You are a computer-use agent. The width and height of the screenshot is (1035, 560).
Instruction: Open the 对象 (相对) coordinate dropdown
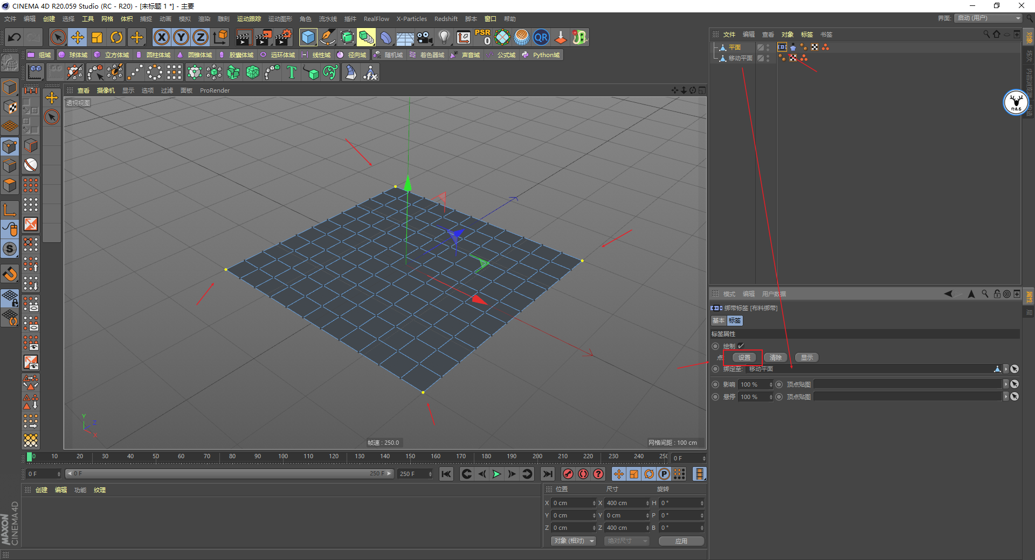(573, 541)
